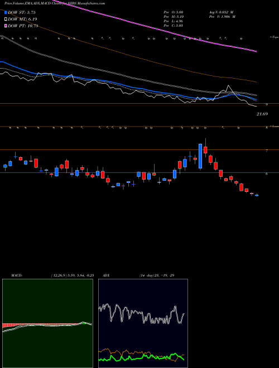Image resolution: width=279 pixels, height=368 pixels.
Task: Click the price axis label '6'
Action: [x=267, y=174]
